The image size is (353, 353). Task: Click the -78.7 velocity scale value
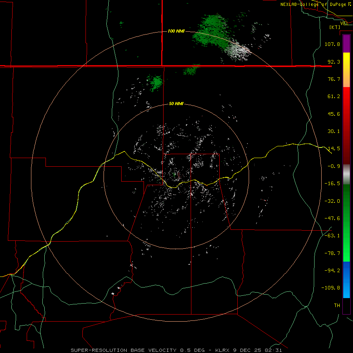point(332,253)
